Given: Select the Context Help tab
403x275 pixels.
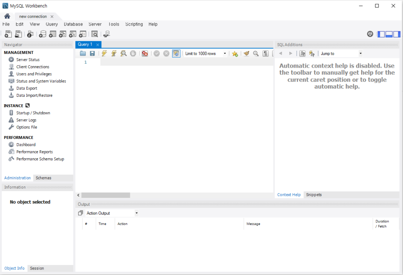Looking at the screenshot, I should 289,195.
